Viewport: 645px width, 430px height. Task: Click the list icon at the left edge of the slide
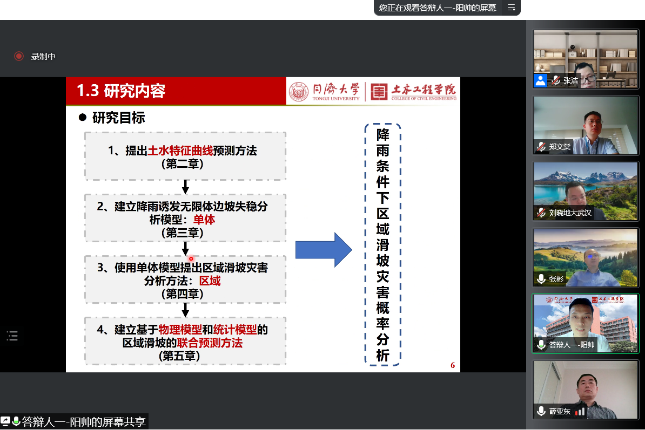coord(12,336)
